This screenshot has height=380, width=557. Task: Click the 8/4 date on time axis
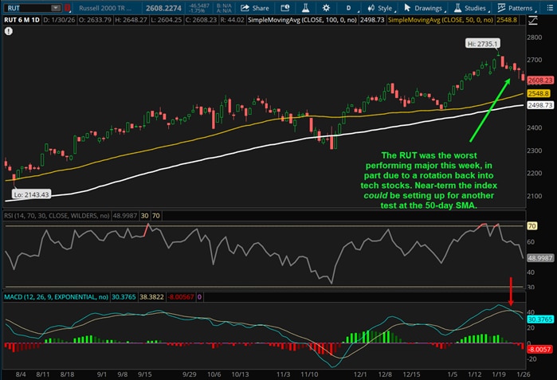[21, 374]
